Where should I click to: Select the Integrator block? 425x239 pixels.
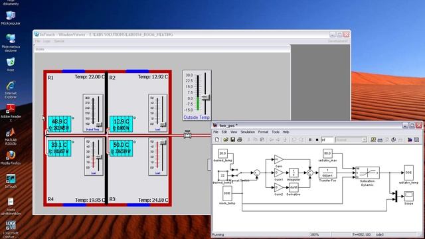tap(294, 173)
